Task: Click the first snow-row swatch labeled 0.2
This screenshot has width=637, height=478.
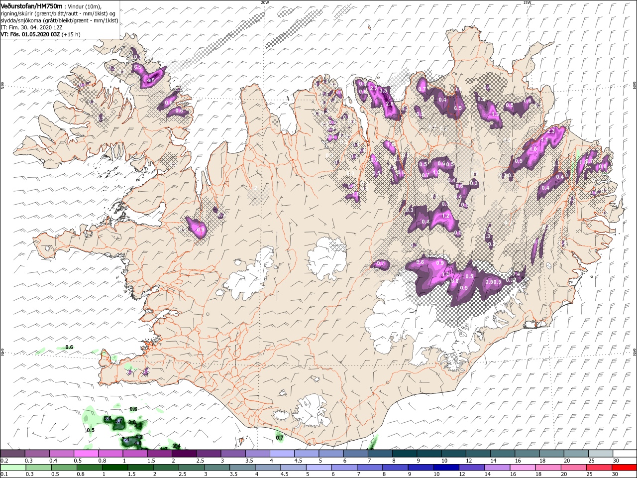Action: coord(12,454)
